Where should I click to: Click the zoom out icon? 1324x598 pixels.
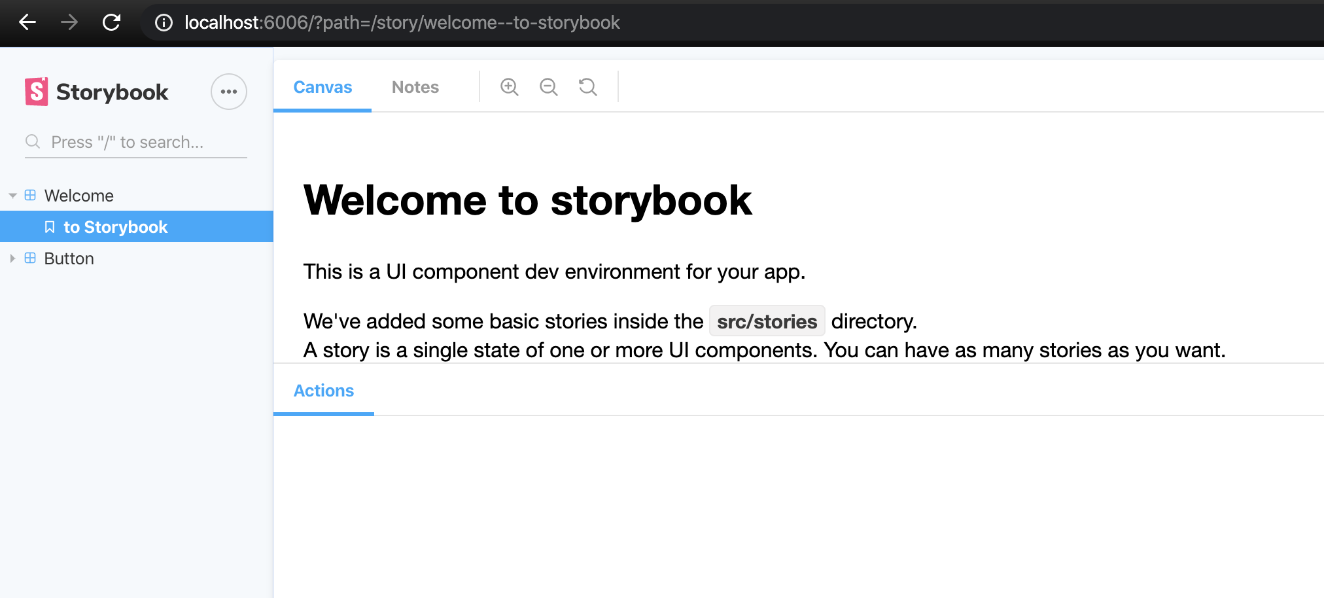click(x=548, y=86)
